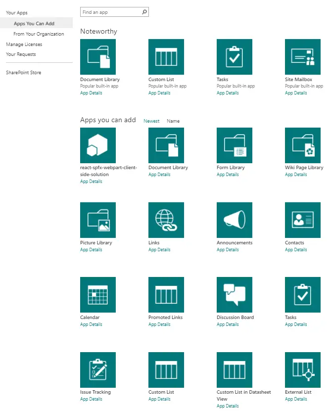The image size is (331, 411).
Task: Open the Noteworthy Tasks tile icon
Action: pos(234,57)
